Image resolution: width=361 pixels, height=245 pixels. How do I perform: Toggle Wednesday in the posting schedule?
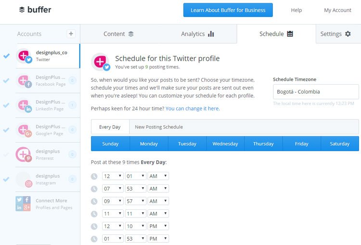point(225,144)
